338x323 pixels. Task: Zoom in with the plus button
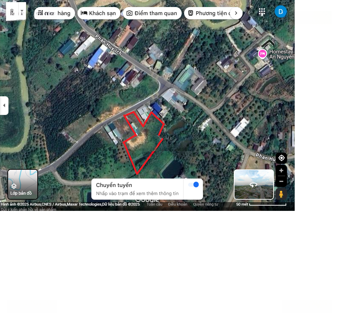[281, 171]
